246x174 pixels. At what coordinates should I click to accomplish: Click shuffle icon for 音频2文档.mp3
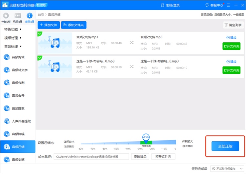132,43
